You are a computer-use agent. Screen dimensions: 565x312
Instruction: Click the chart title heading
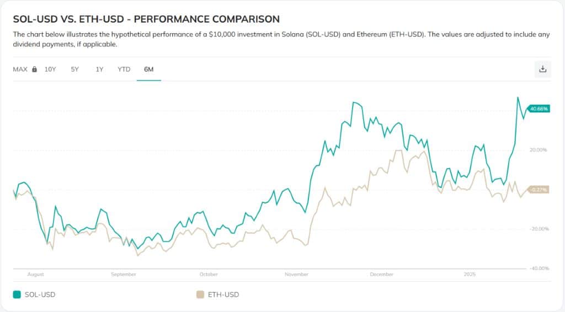click(146, 19)
